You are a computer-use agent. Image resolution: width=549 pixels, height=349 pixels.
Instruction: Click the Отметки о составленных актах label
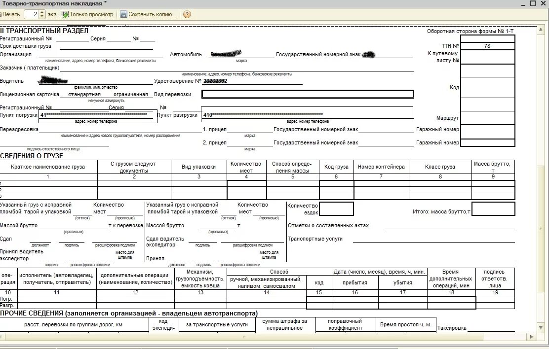coord(328,226)
